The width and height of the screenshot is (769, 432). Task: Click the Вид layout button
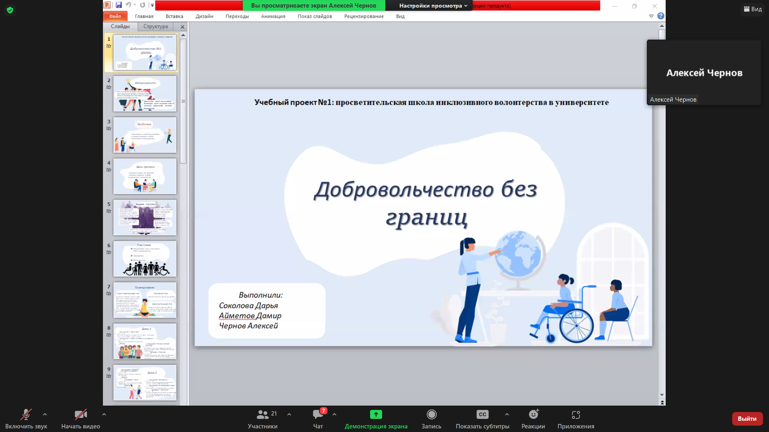753,9
